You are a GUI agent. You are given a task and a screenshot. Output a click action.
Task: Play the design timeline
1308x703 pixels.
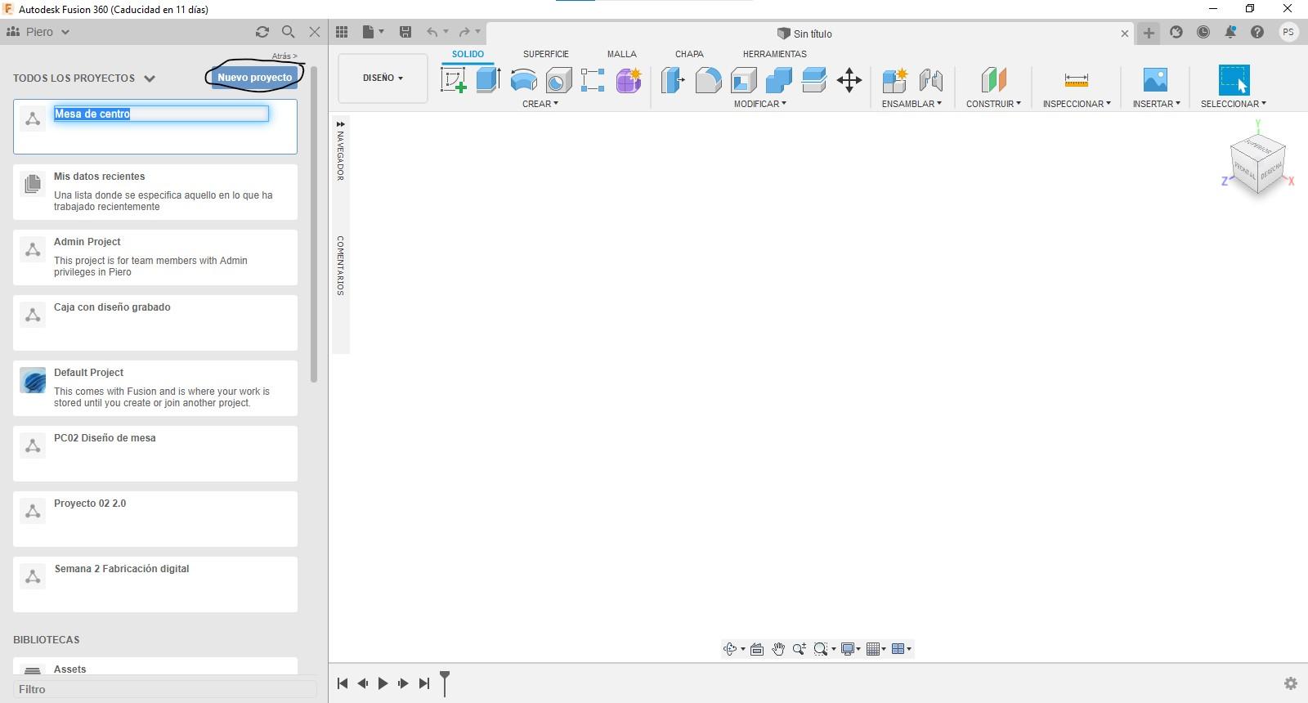[383, 683]
